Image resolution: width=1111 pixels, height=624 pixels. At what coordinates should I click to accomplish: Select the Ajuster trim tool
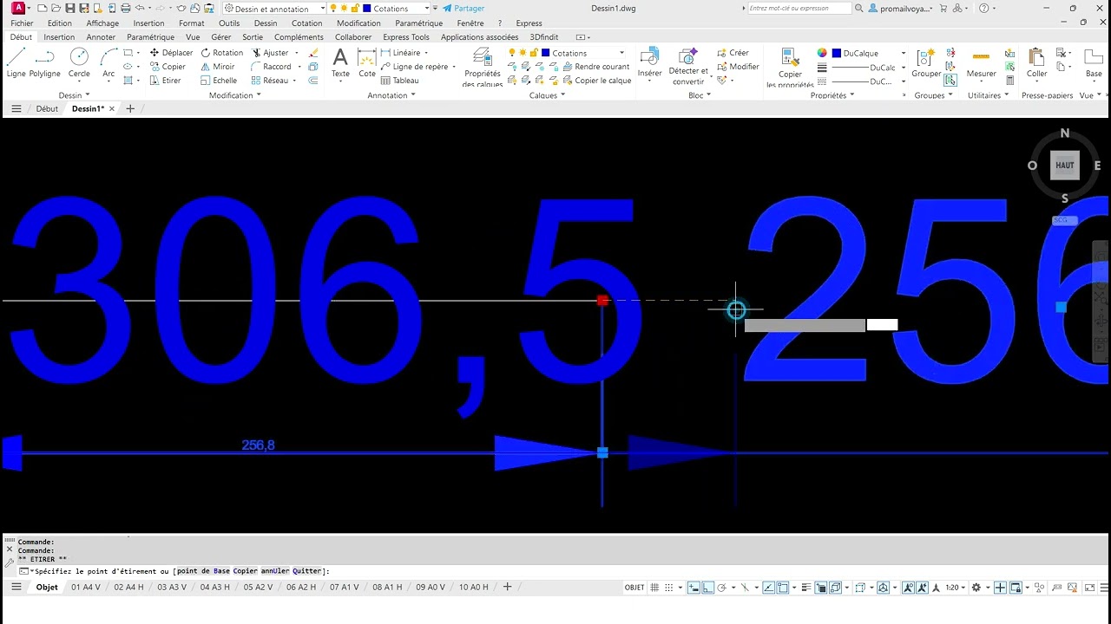(x=270, y=53)
